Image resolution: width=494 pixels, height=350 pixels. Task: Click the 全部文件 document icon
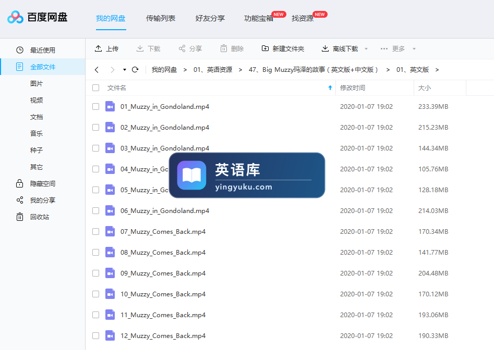coord(19,67)
